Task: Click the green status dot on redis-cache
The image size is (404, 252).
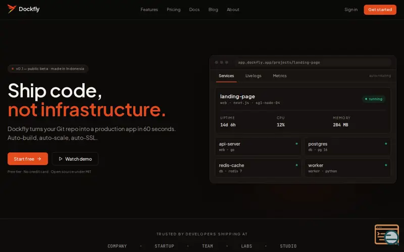Action: (x=296, y=165)
